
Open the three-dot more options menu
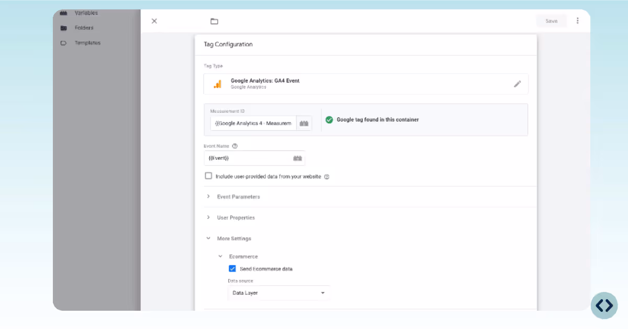click(x=578, y=21)
